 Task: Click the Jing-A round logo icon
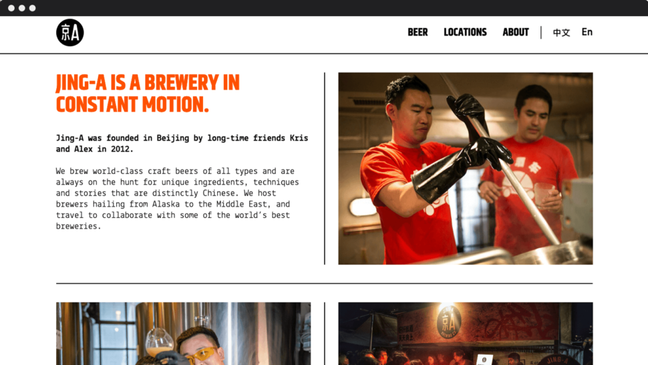[x=70, y=33]
